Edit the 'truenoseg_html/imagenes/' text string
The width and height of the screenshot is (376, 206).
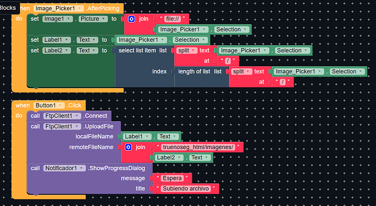pyautogui.click(x=198, y=147)
